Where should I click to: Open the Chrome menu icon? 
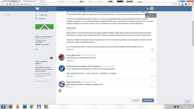tap(192, 4)
